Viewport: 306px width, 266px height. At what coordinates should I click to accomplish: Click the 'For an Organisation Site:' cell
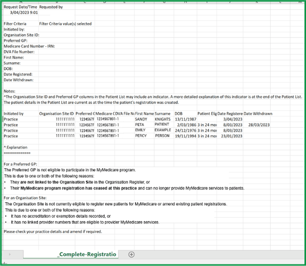click(x=25, y=198)
